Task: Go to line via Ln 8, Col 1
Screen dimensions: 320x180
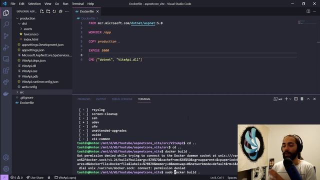Action: tap(217, 177)
